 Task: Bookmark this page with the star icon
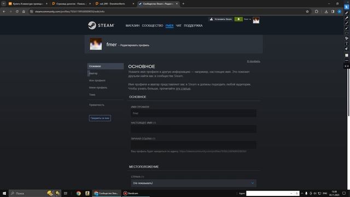point(307,11)
